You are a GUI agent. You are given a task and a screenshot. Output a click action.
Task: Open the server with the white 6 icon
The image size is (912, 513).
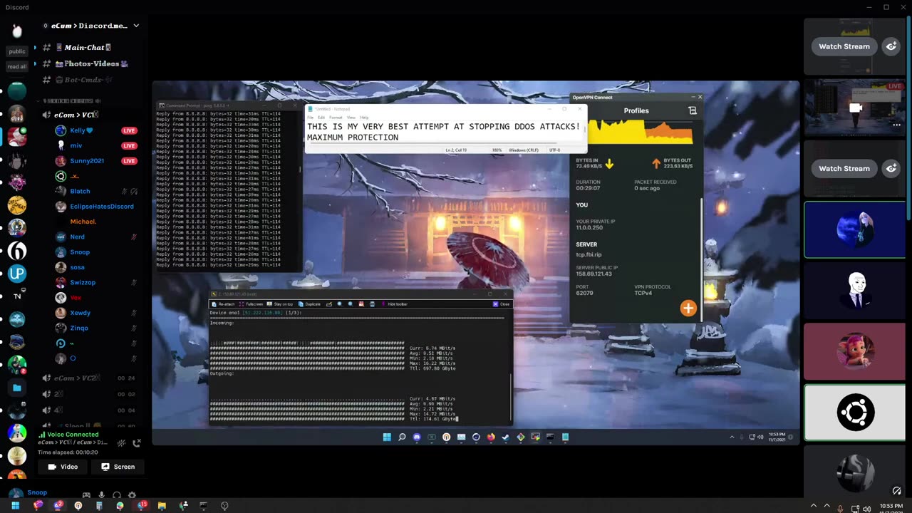[17, 250]
